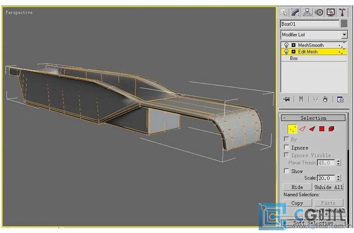Select Polygon sub-object level icon
The image size is (354, 233).
pos(322,129)
